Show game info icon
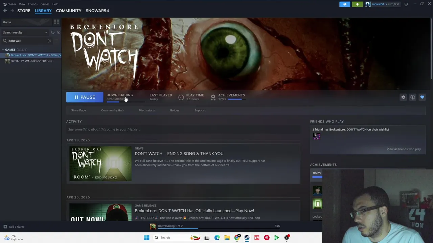Image resolution: width=433 pixels, height=243 pixels. 413,97
